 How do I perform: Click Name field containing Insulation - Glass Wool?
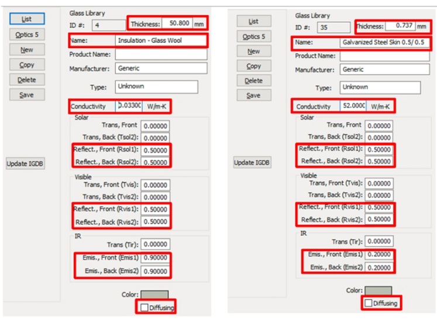(x=161, y=40)
